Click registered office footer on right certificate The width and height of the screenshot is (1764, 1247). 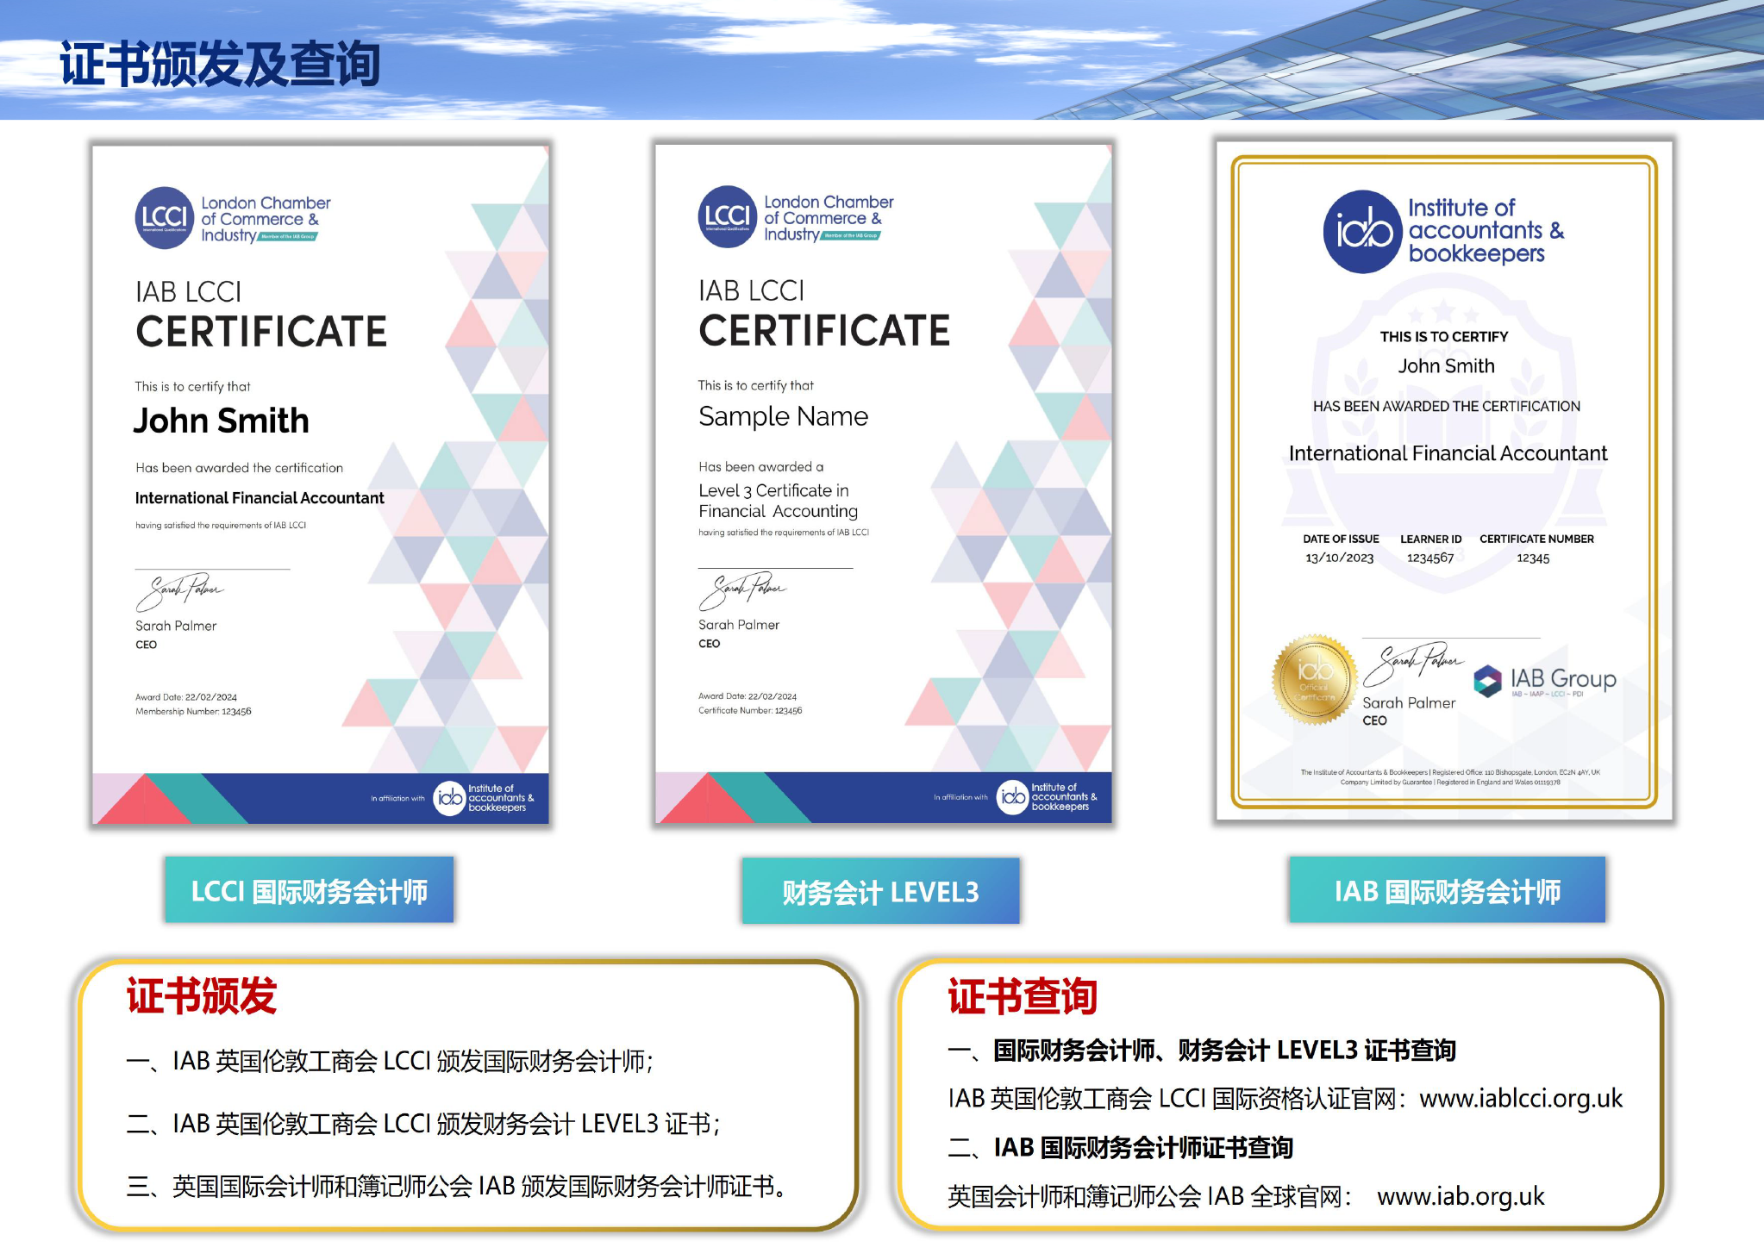[x=1450, y=777]
